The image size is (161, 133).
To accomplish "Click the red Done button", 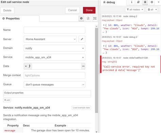I will (89, 10).
